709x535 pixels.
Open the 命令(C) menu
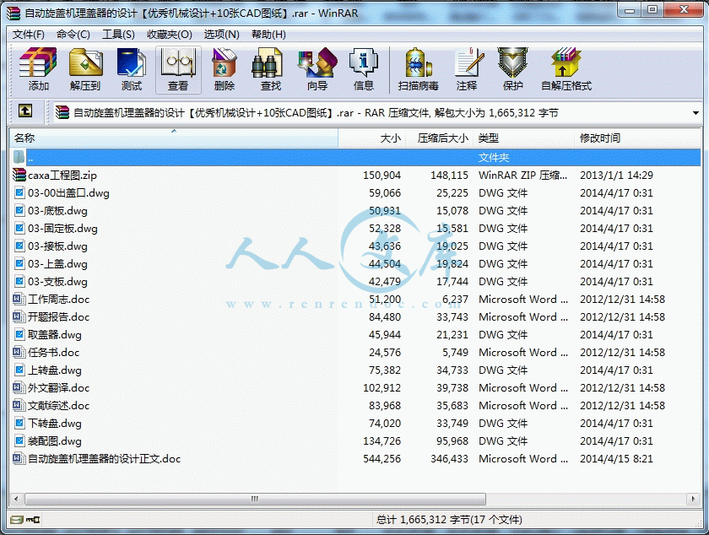pyautogui.click(x=73, y=35)
